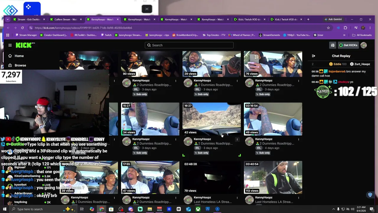Viewport: 378px width, 213px height.
Task: Switch to the first Kick / Twitch VOD tab
Action: pyautogui.click(x=250, y=20)
